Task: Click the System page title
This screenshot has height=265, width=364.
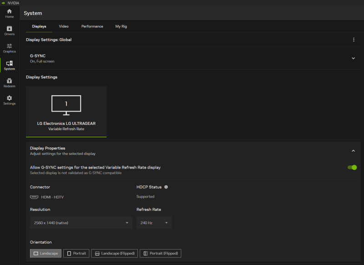Action: 33,13
